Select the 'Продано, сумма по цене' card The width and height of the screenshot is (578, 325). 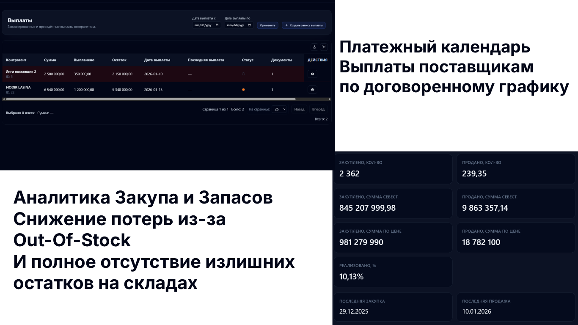516,237
